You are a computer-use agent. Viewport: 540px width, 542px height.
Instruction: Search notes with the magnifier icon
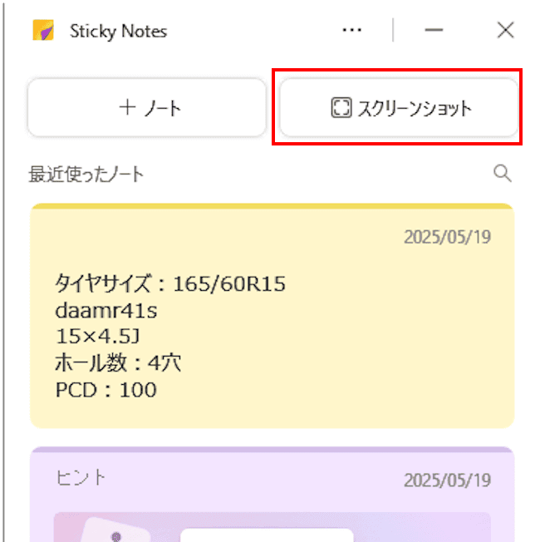pyautogui.click(x=503, y=173)
